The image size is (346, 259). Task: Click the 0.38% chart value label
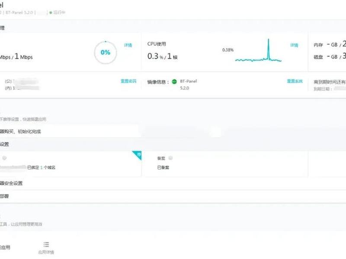(228, 50)
